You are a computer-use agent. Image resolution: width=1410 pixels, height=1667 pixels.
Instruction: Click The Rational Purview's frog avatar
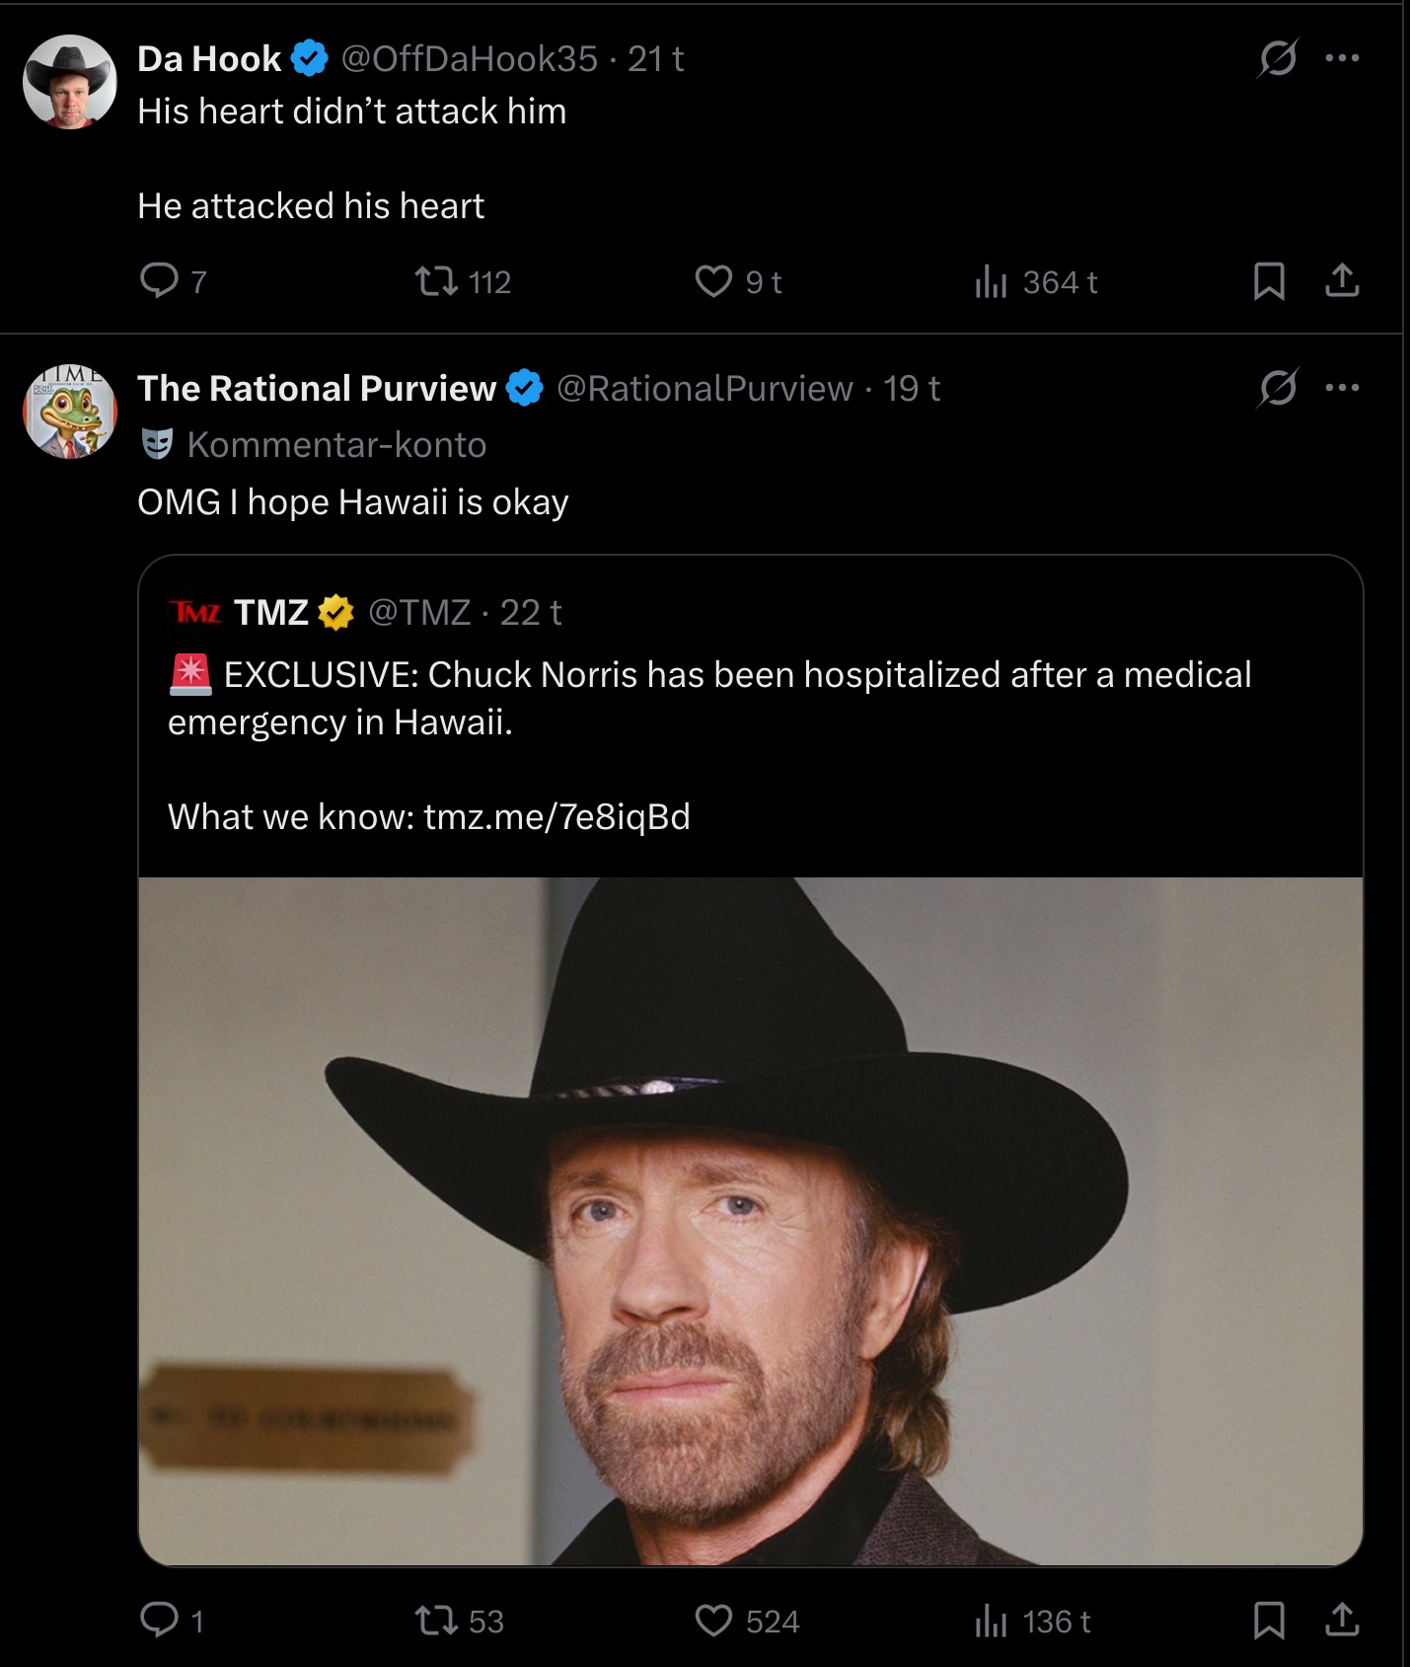coord(70,412)
